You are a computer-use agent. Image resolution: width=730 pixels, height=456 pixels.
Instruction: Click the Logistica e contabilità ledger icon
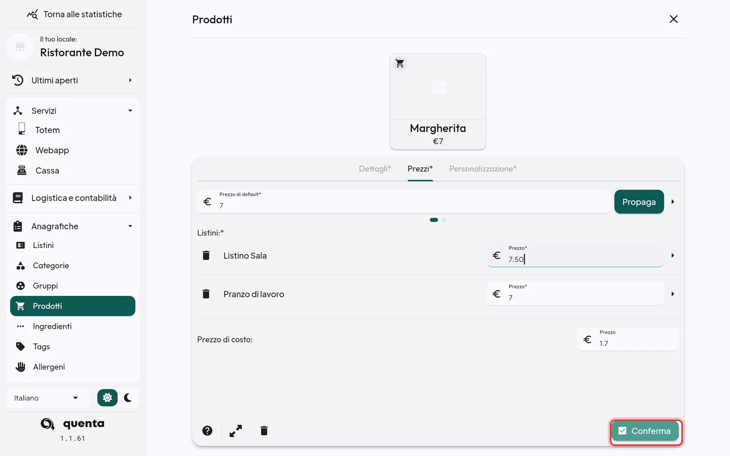(x=18, y=198)
